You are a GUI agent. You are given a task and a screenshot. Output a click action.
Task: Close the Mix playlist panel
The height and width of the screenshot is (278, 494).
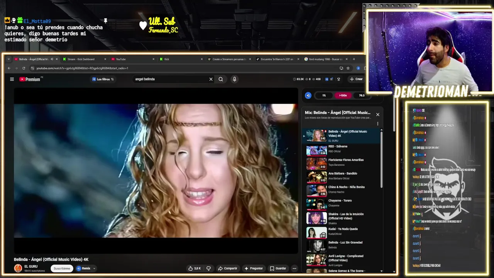tap(378, 115)
